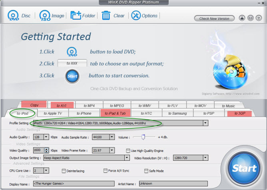Image resolution: width=267 pixels, height=190 pixels.
Task: Select the to AVI tab
Action: (x=61, y=105)
